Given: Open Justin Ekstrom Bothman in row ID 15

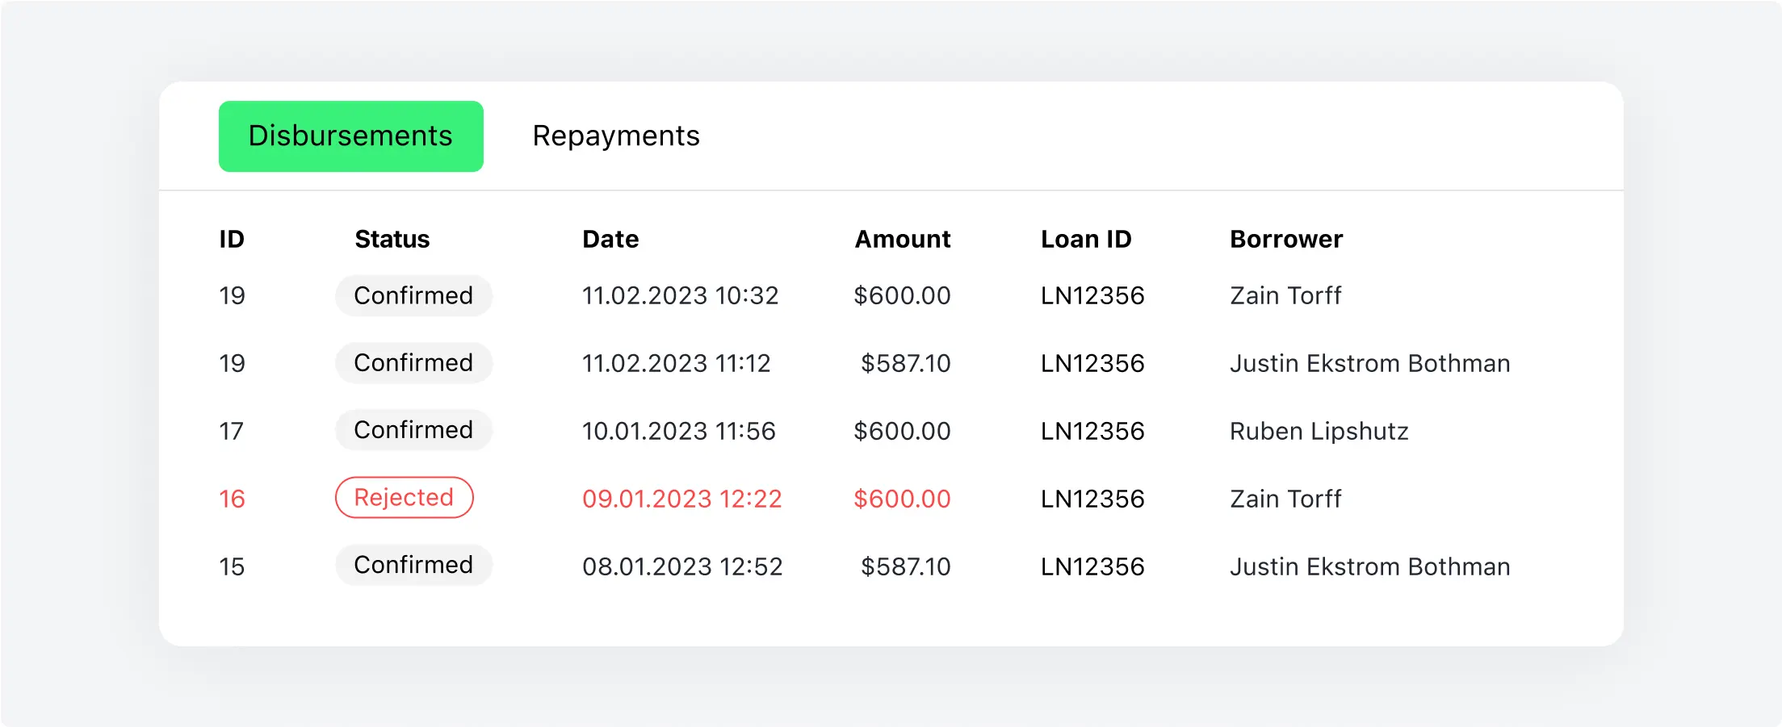Looking at the screenshot, I should (1370, 566).
